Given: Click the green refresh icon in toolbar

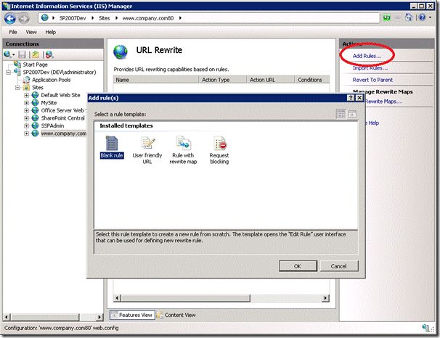Looking at the screenshot, I should click(x=387, y=17).
